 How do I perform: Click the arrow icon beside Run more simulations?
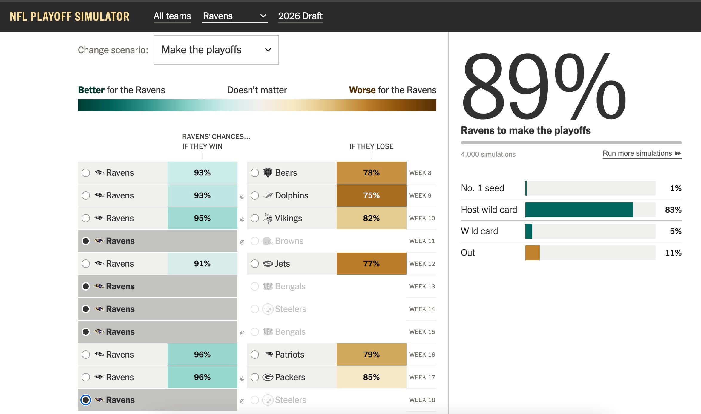[x=678, y=153]
